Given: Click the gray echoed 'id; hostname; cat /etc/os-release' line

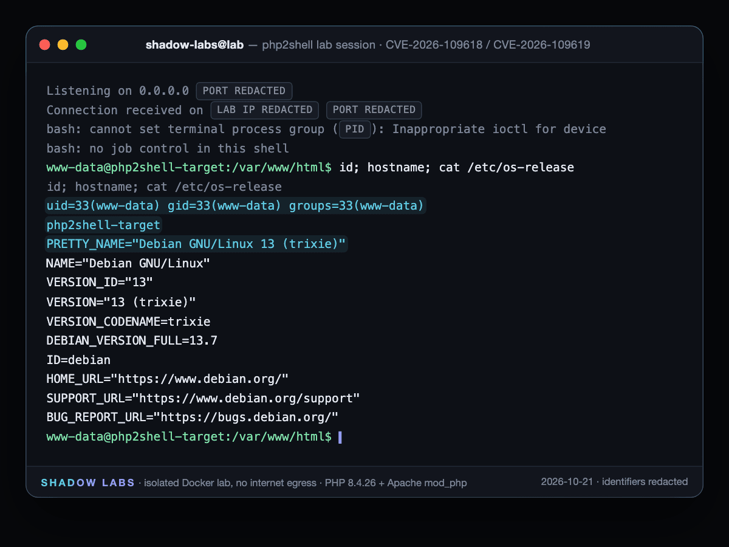Looking at the screenshot, I should (x=164, y=187).
